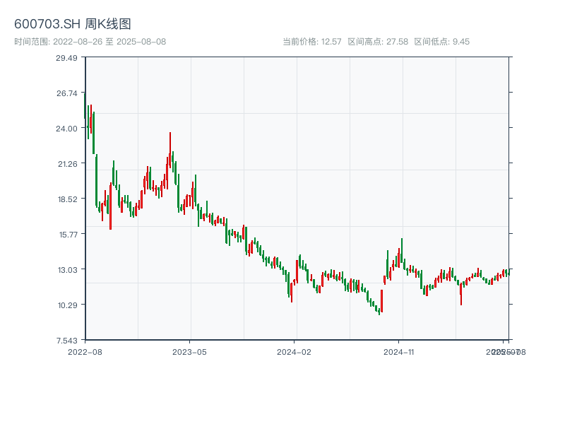The width and height of the screenshot is (565, 424).
Task: Click the tallest red candle near early 2023 peak
Action: coord(170,150)
